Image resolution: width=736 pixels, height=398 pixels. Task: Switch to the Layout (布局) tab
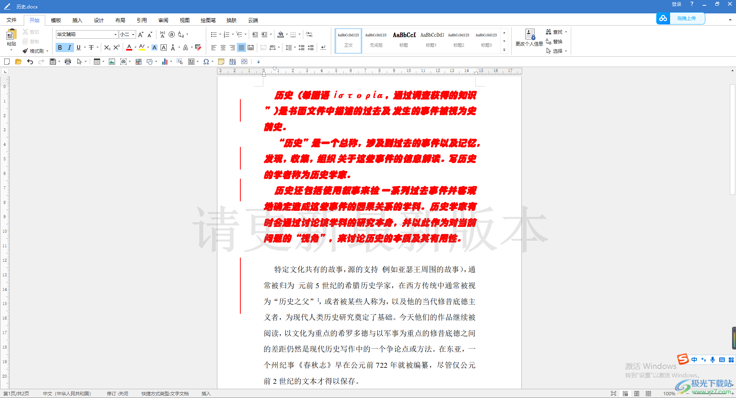tap(120, 20)
